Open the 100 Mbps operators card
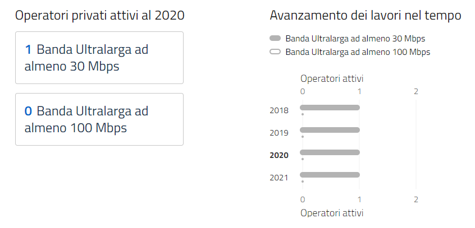Viewport: 475px width, 228px height. tap(99, 119)
